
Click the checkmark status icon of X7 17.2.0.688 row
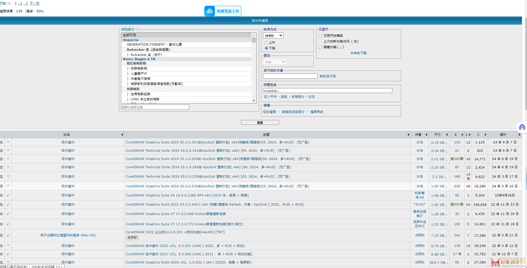coord(8,214)
